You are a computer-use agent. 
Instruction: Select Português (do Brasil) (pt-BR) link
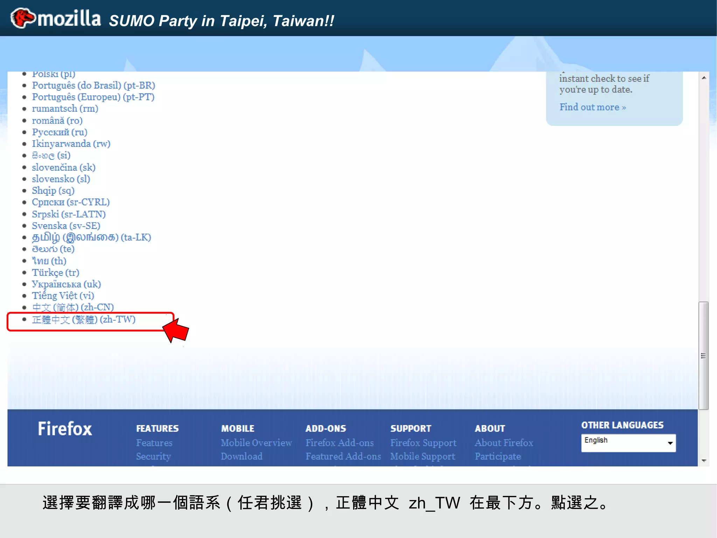coord(93,86)
